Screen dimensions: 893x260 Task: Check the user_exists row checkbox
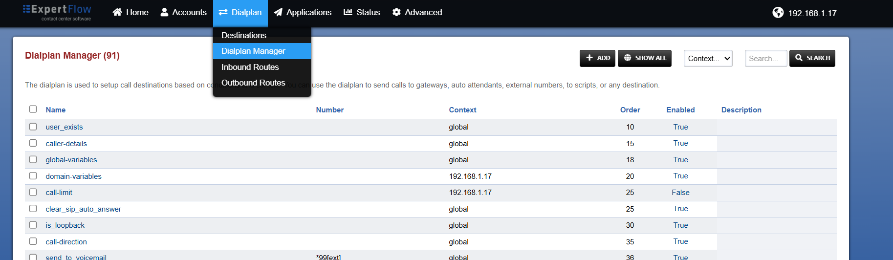33,127
